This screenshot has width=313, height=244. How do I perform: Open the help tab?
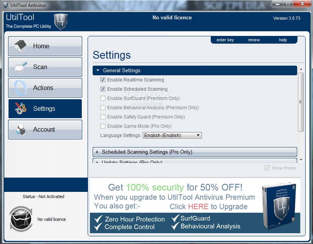[x=283, y=40]
